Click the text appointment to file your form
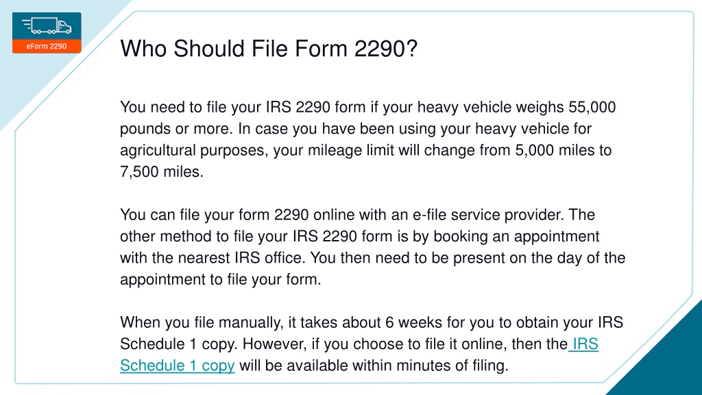This screenshot has width=702, height=395. pyautogui.click(x=220, y=280)
